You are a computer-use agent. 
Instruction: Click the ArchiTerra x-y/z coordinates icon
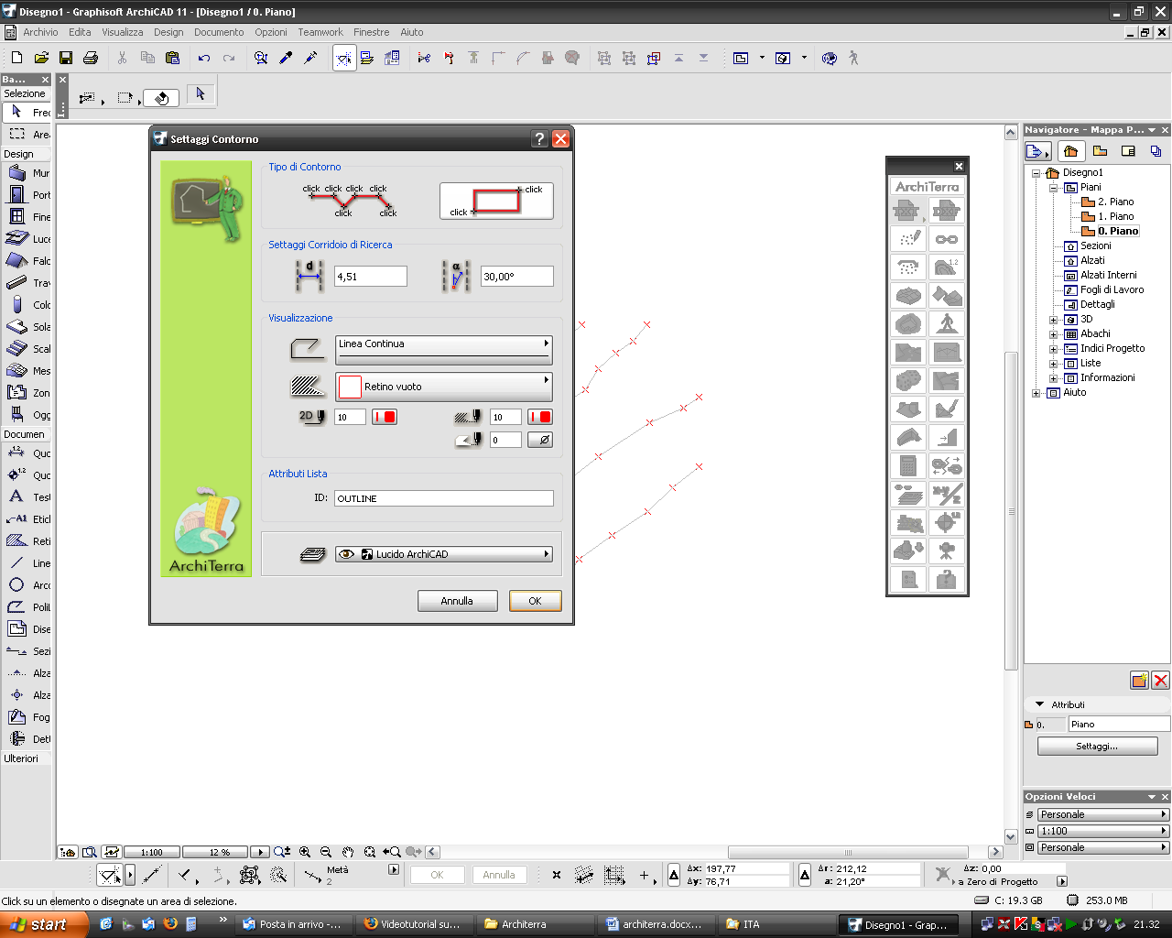(947, 495)
